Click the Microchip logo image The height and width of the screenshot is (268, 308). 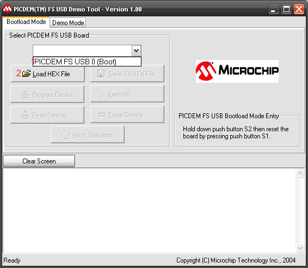pyautogui.click(x=237, y=71)
